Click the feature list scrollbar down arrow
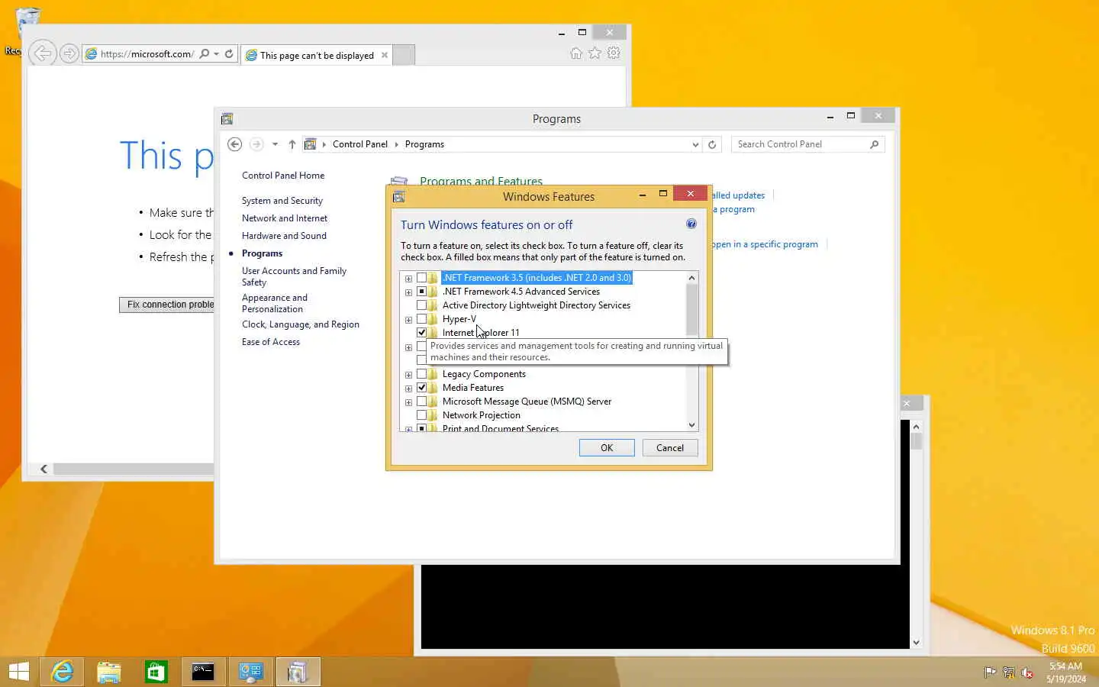The height and width of the screenshot is (687, 1099). [x=691, y=425]
